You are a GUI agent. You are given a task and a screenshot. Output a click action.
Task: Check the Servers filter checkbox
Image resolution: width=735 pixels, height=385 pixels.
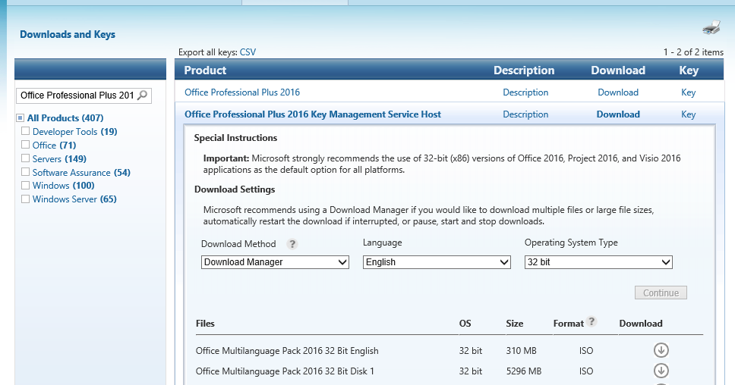25,158
